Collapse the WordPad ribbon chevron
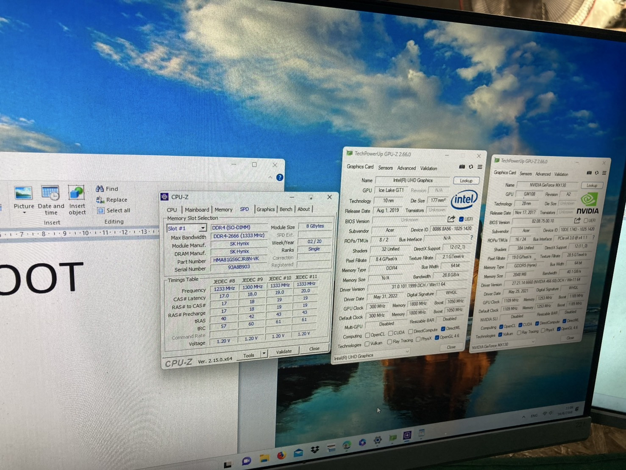Viewport: 626px width, 470px height. pyautogui.click(x=270, y=178)
